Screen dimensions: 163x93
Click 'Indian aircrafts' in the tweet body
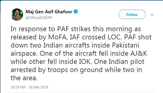click(66, 45)
